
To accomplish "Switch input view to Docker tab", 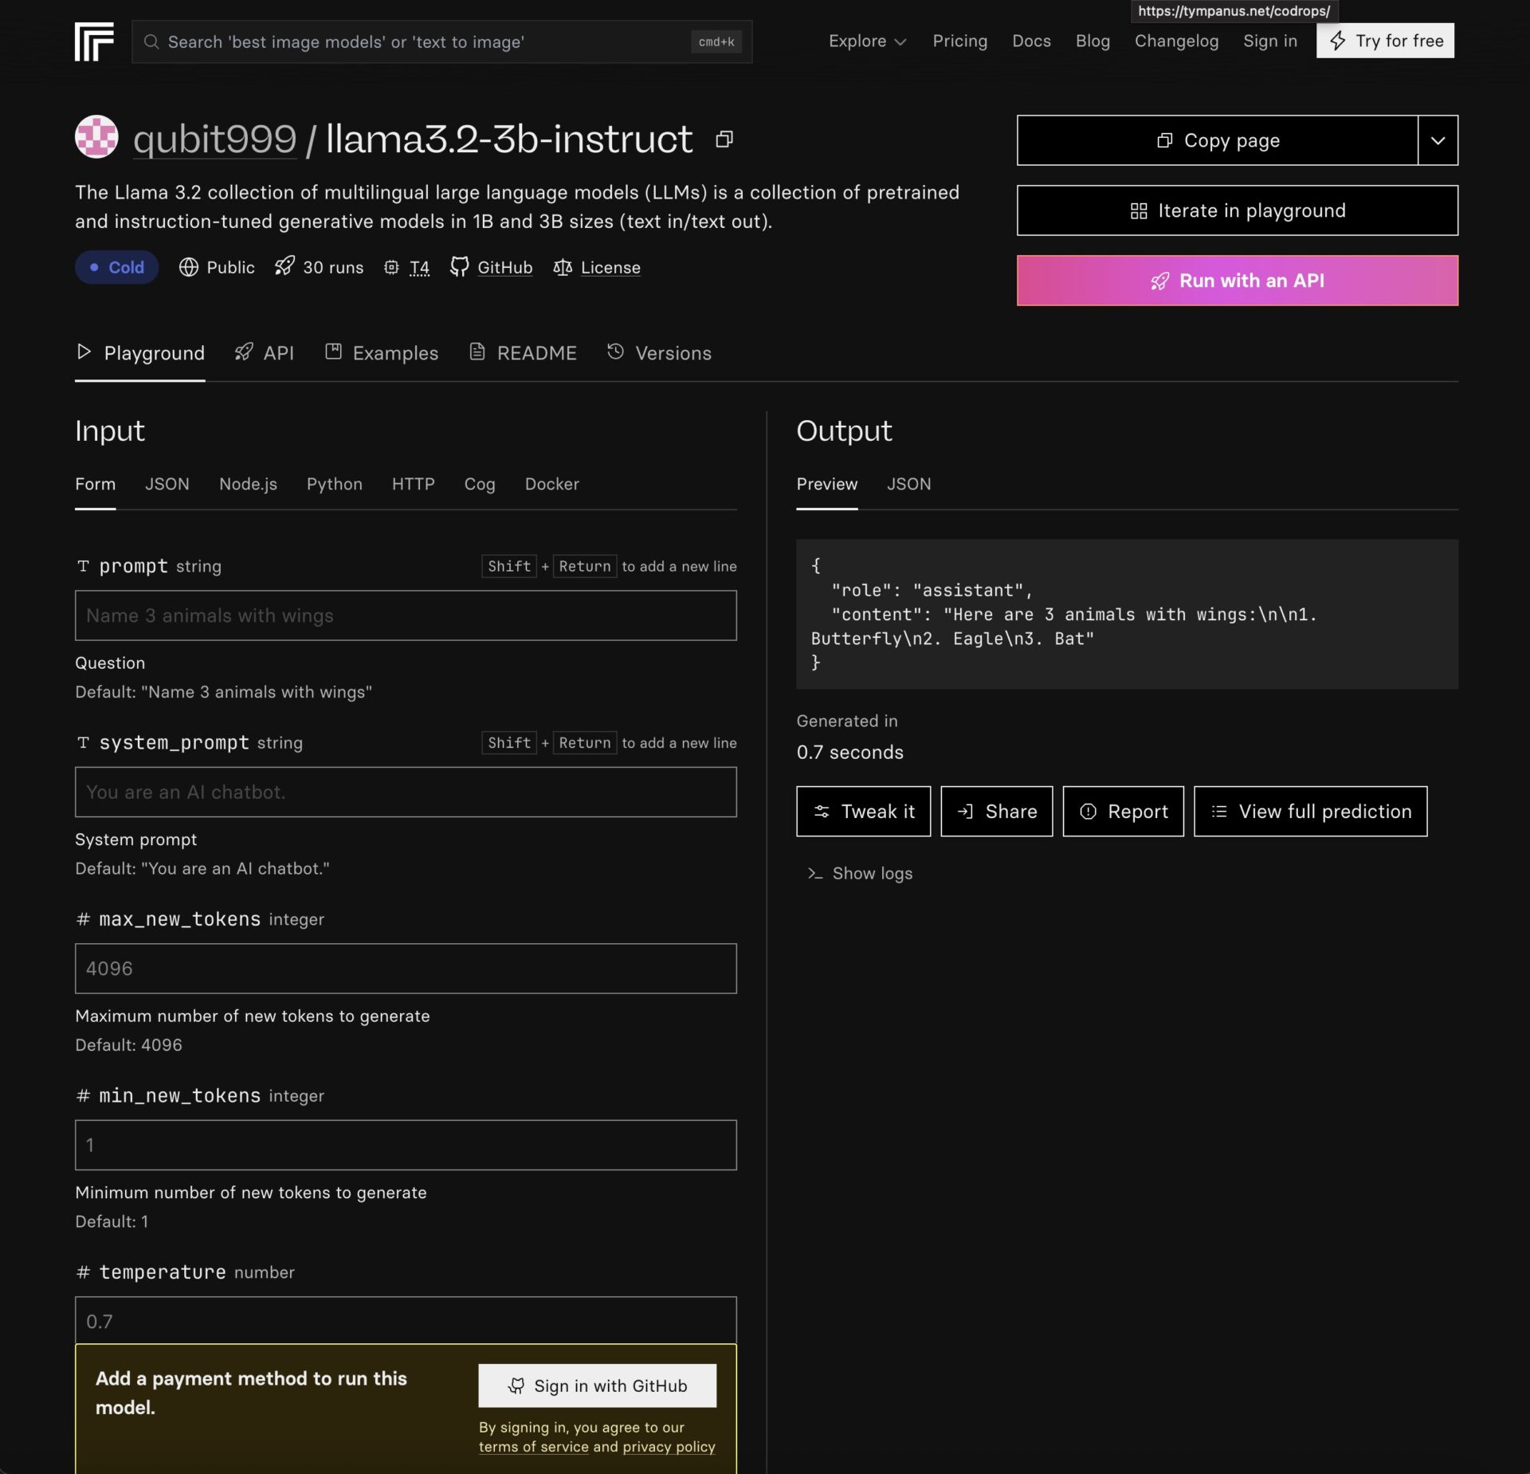I will (552, 484).
